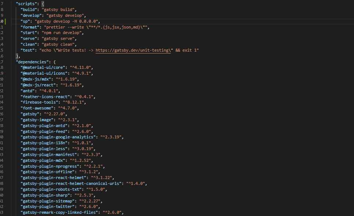This screenshot has width=354, height=216.
Task: Click the "gatsby-plugin-offline" dependency
Action: [48, 172]
